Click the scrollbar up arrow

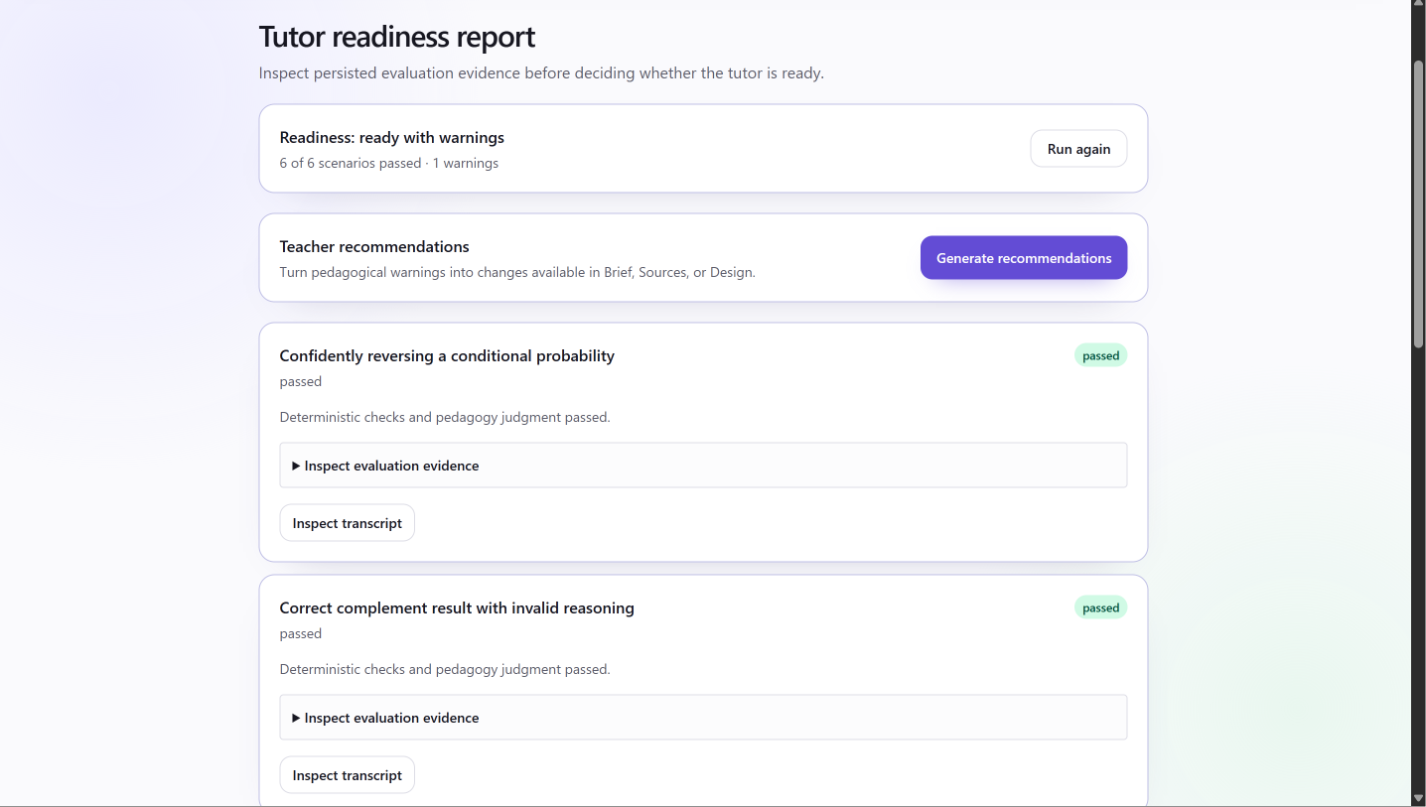[1418, 7]
